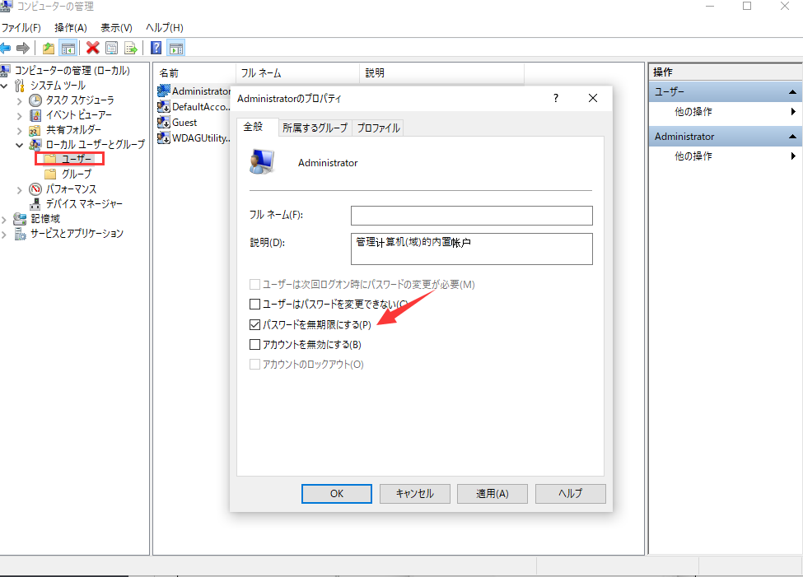
Task: Check アカウントを無効にする checkbox
Action: point(256,344)
